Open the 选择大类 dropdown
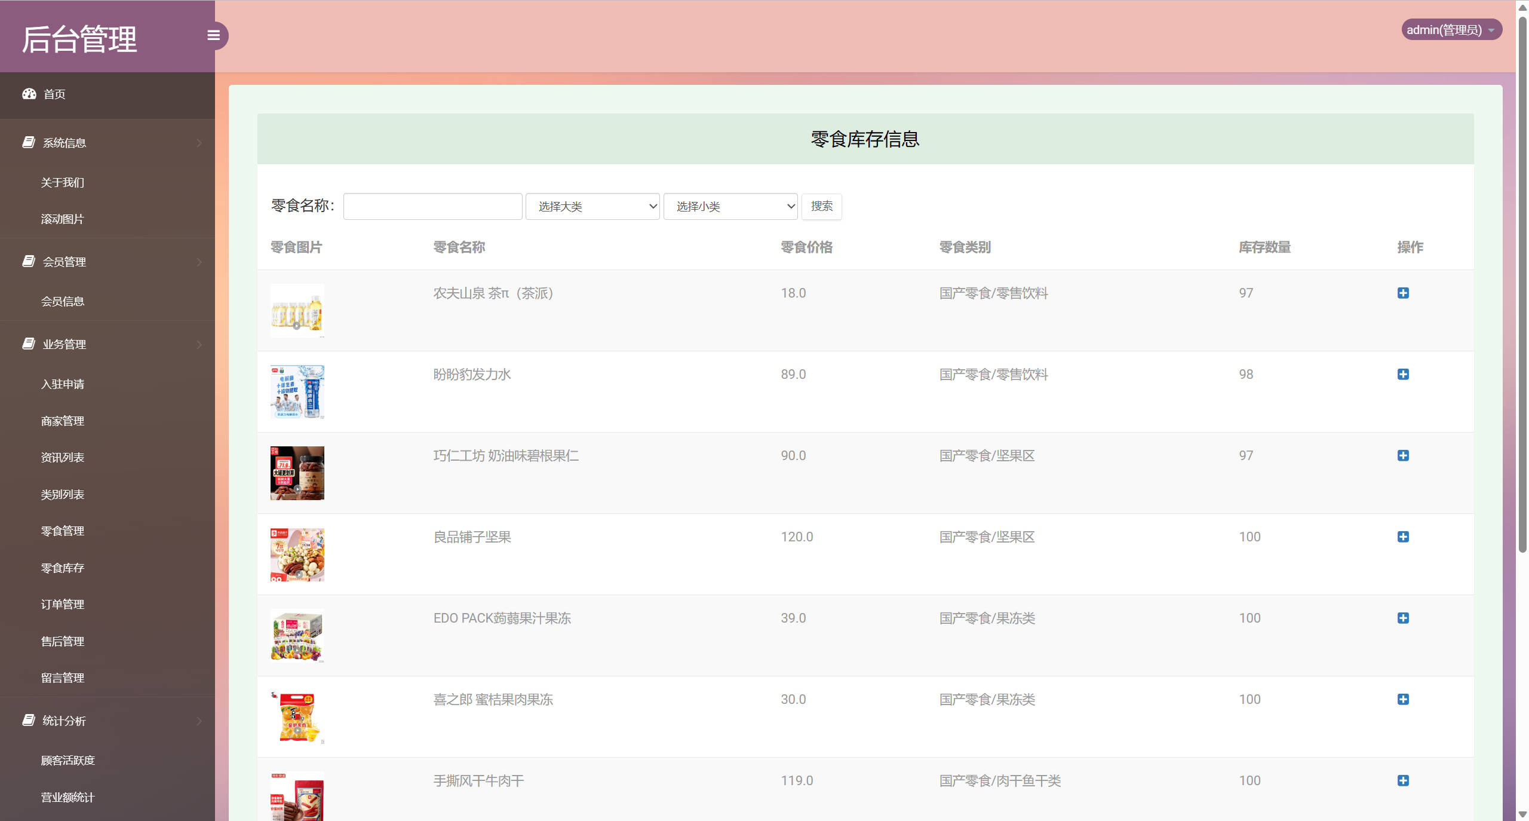This screenshot has width=1529, height=821. (592, 207)
